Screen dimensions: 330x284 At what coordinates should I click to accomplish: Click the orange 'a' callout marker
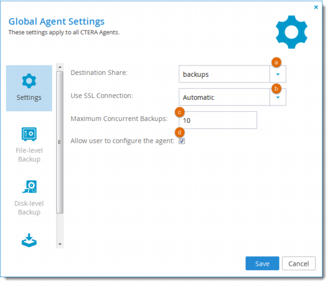point(276,62)
